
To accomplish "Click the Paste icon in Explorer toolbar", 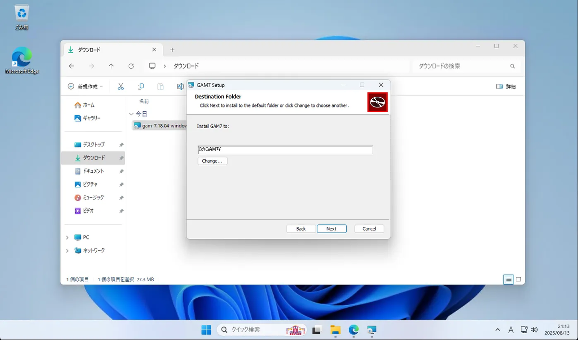I will point(160,86).
